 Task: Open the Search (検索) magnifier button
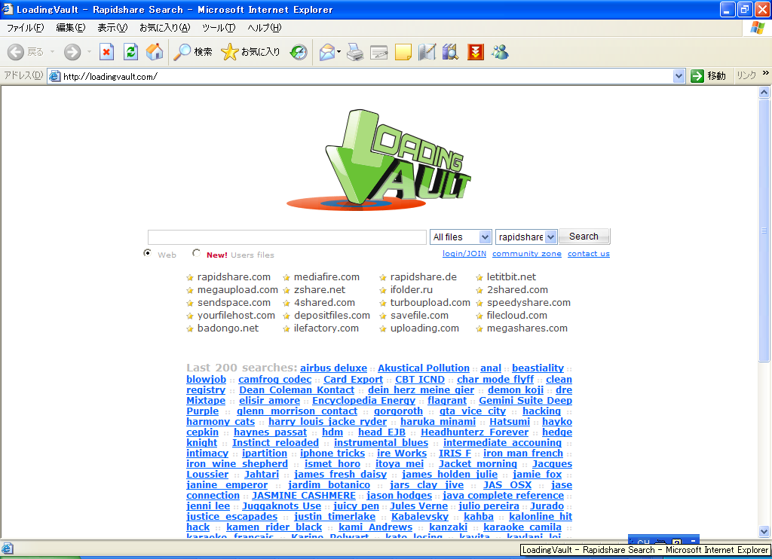[x=193, y=52]
